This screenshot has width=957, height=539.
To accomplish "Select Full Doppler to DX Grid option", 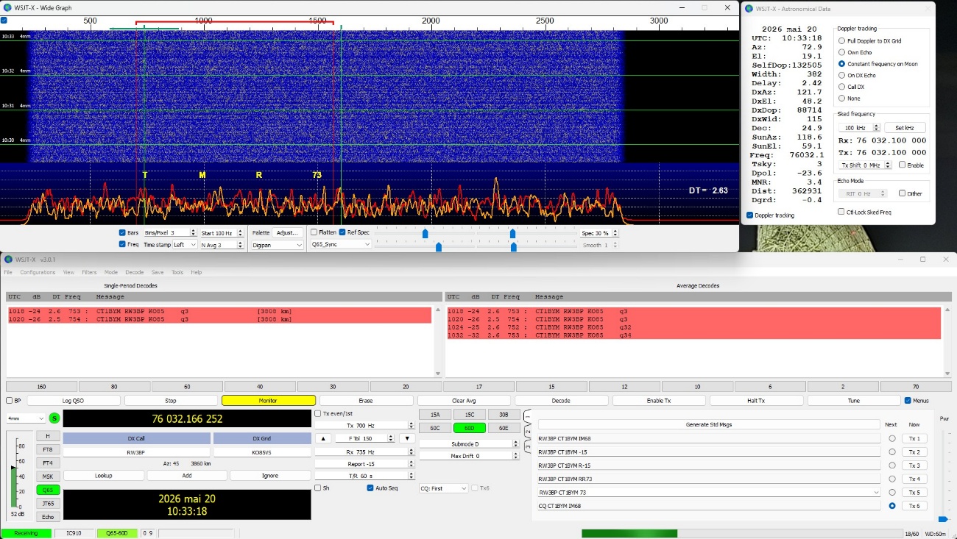I will (842, 40).
